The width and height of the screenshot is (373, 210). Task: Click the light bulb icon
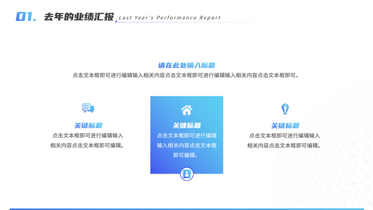coord(285,109)
